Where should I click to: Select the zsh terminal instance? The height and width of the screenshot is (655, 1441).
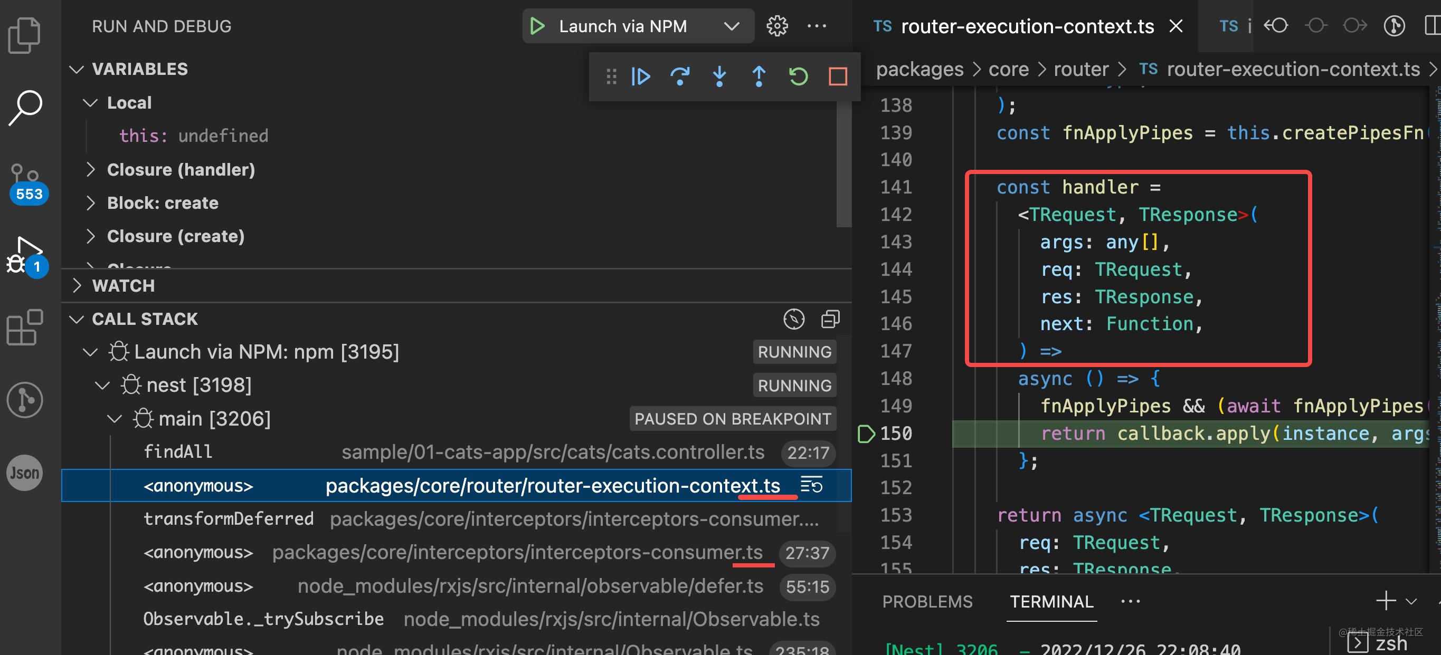[x=1378, y=643]
